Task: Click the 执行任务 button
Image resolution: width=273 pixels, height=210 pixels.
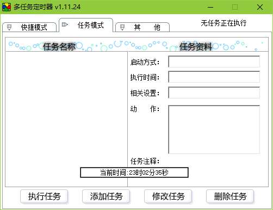Action: click(x=44, y=196)
